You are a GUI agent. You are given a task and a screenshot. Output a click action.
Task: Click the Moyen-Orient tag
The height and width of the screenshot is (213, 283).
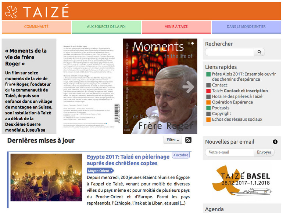coord(100,171)
